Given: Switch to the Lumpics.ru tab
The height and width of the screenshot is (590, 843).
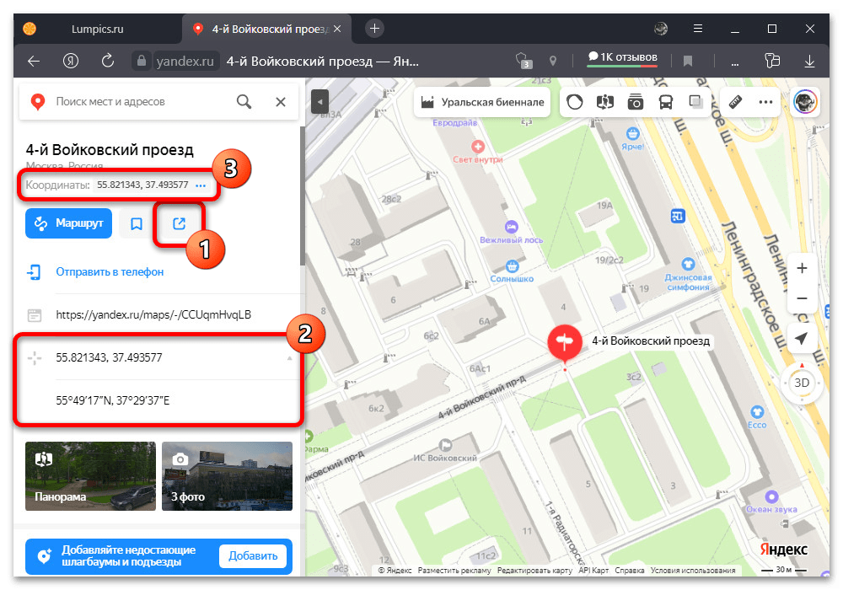Looking at the screenshot, I should click(97, 29).
